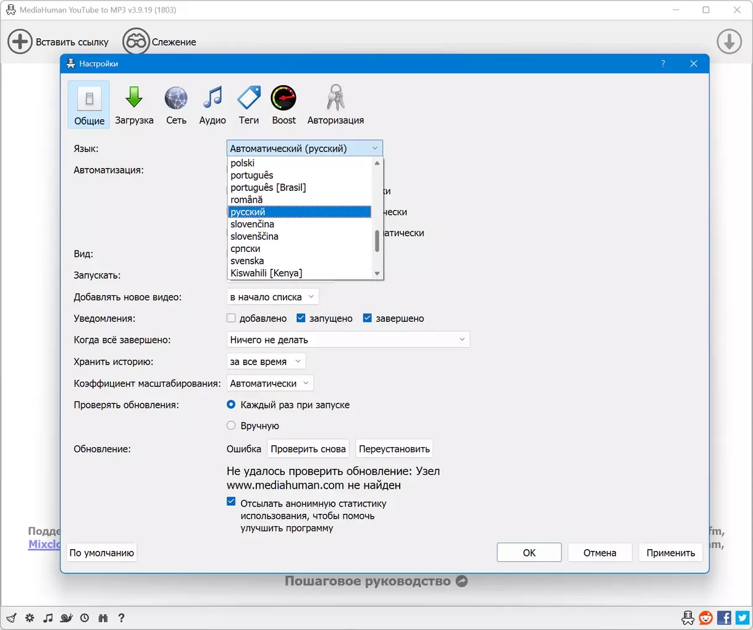Uncheck the "завершено" notification checkbox
The width and height of the screenshot is (753, 630).
[368, 318]
